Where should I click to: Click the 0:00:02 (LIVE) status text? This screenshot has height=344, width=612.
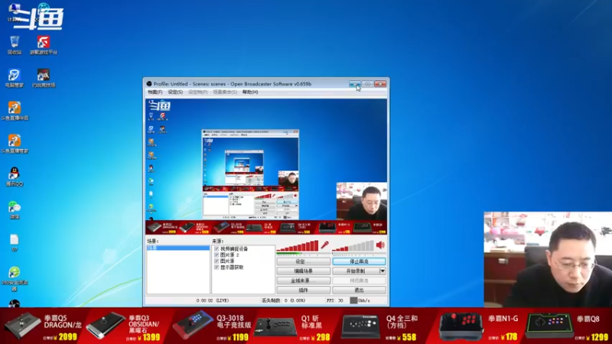point(213,300)
